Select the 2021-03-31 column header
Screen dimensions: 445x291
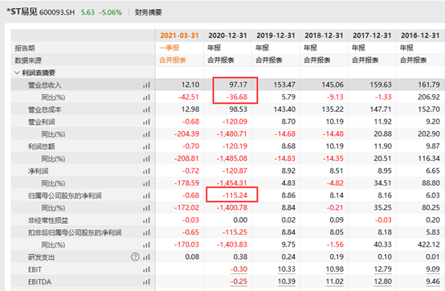(x=179, y=35)
